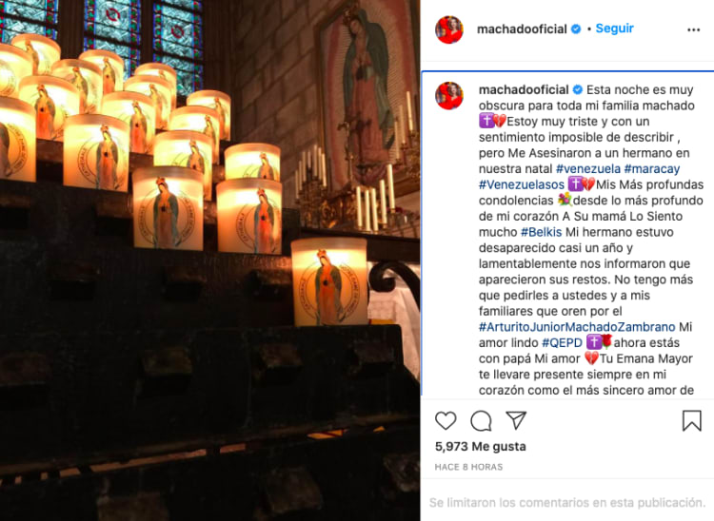Open the #Belkis hashtag
This screenshot has height=521, width=714.
(541, 232)
